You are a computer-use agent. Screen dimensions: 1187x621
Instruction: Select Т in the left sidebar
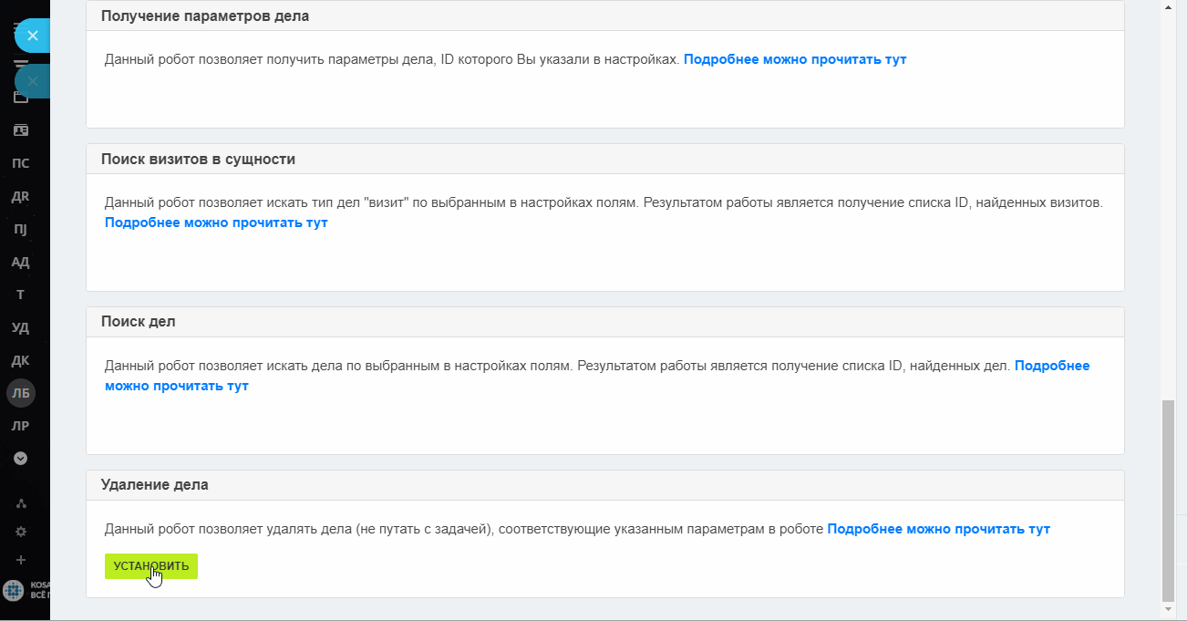tap(20, 295)
